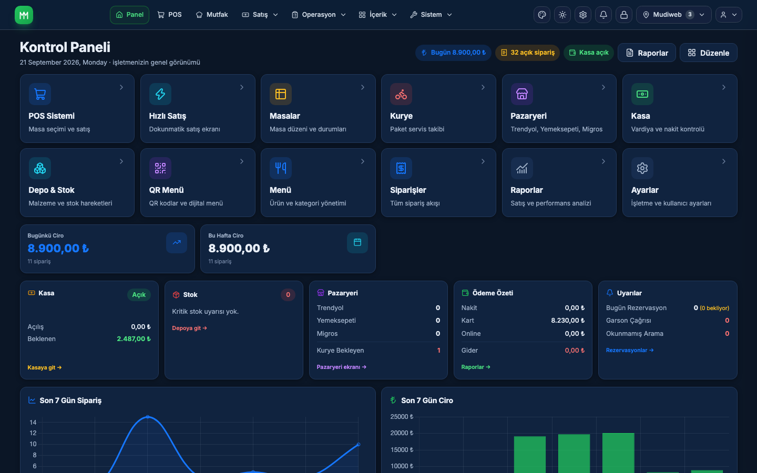
Task: Open the Menü fork and knife icon
Action: [281, 168]
